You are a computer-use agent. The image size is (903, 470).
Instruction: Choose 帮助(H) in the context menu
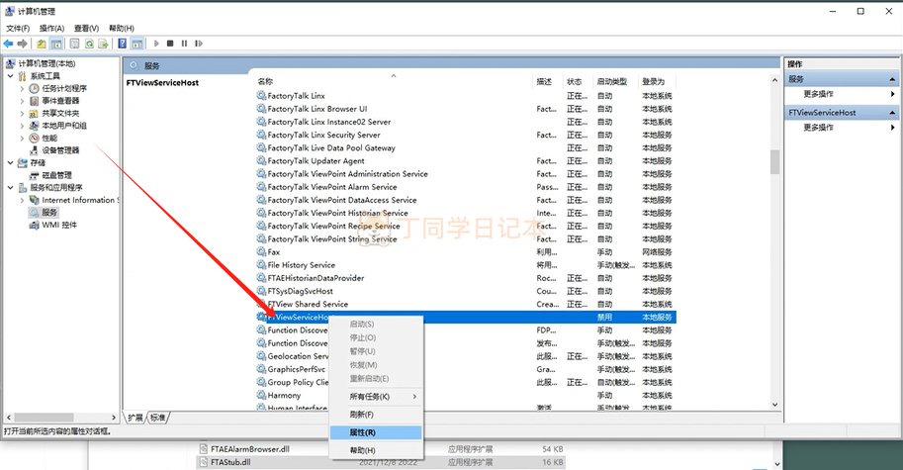[x=376, y=450]
